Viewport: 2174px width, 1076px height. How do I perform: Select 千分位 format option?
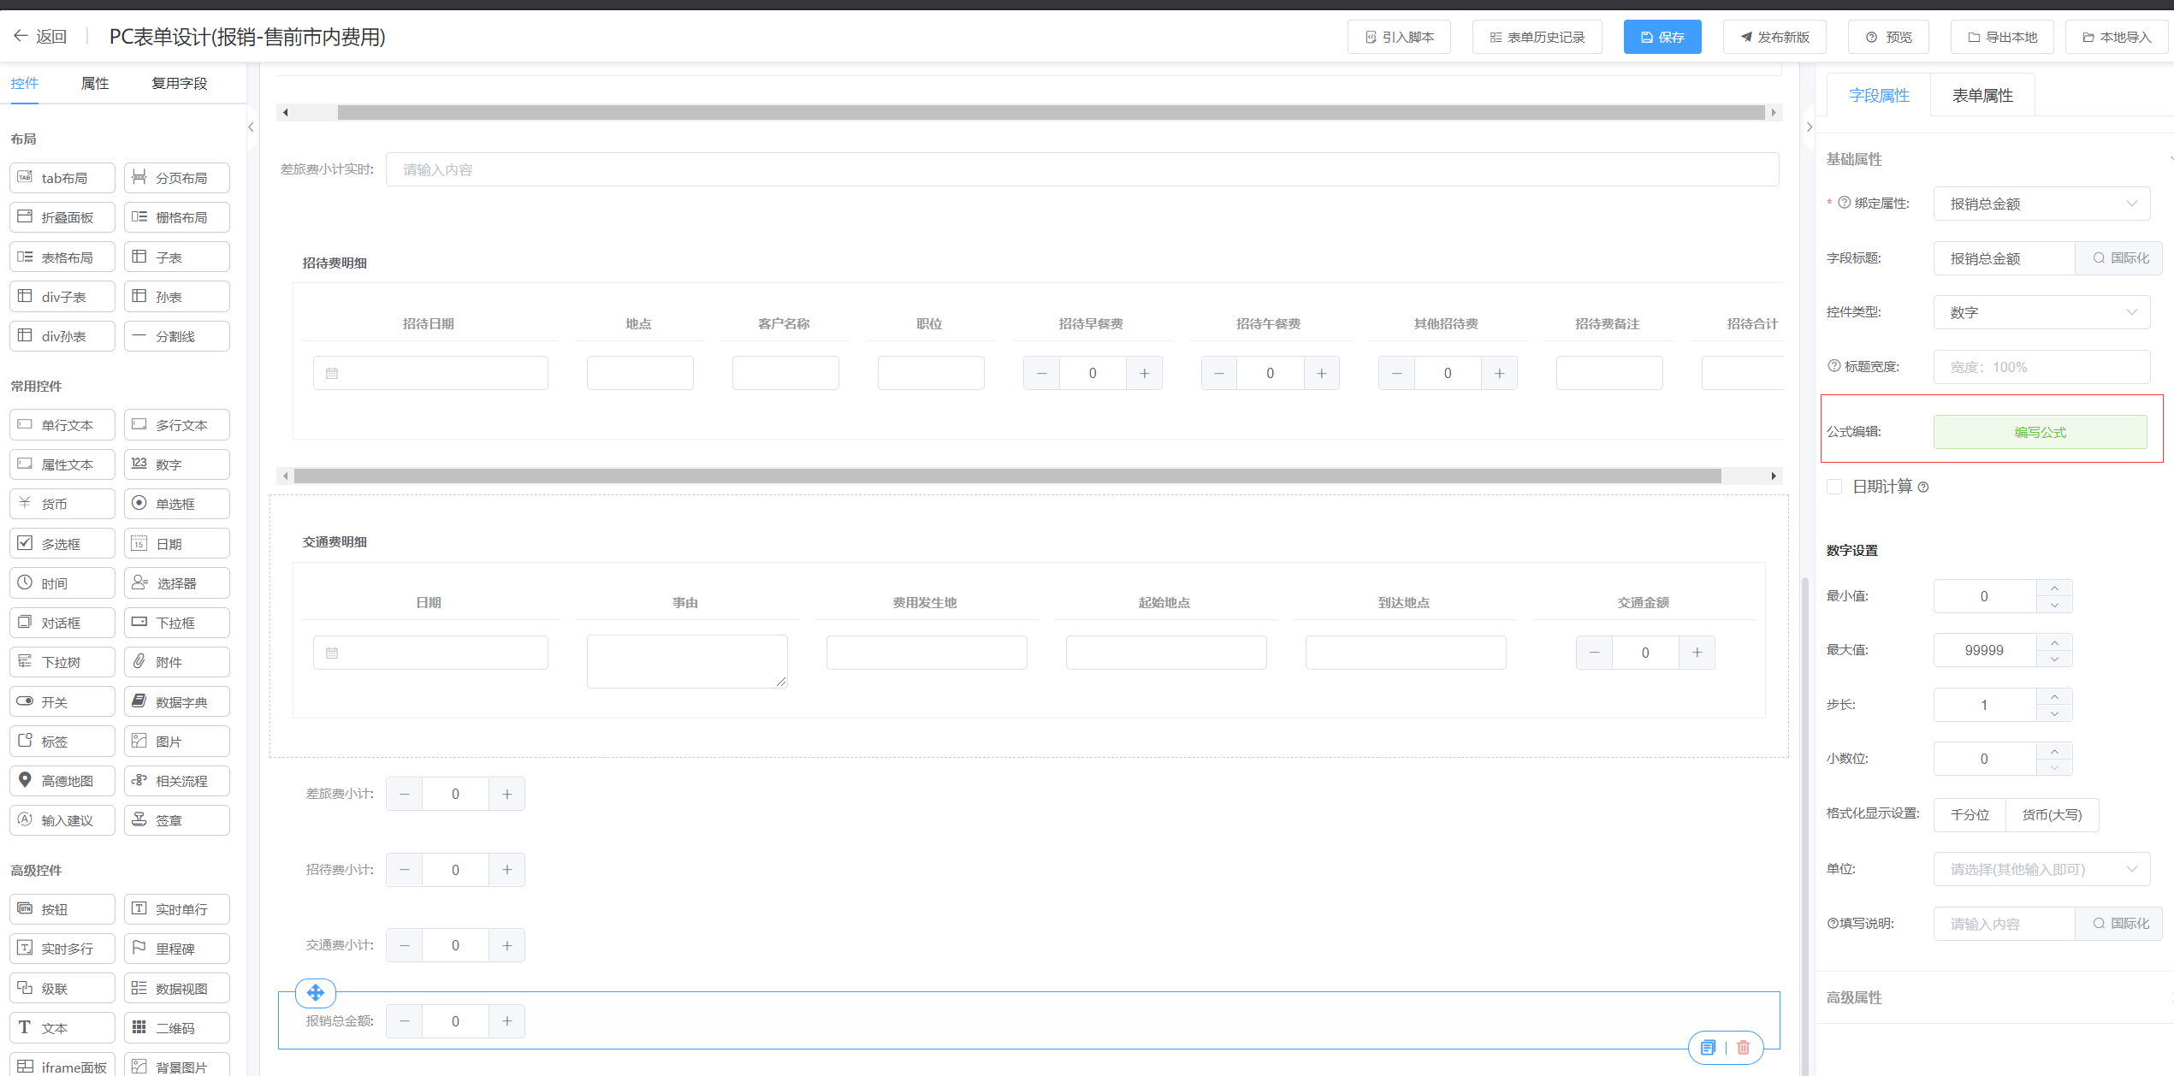(1970, 814)
